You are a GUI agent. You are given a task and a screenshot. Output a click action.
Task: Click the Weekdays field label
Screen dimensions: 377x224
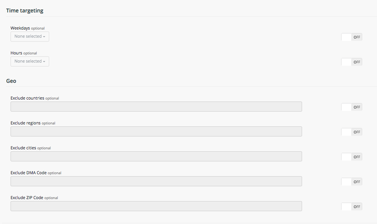click(x=20, y=28)
